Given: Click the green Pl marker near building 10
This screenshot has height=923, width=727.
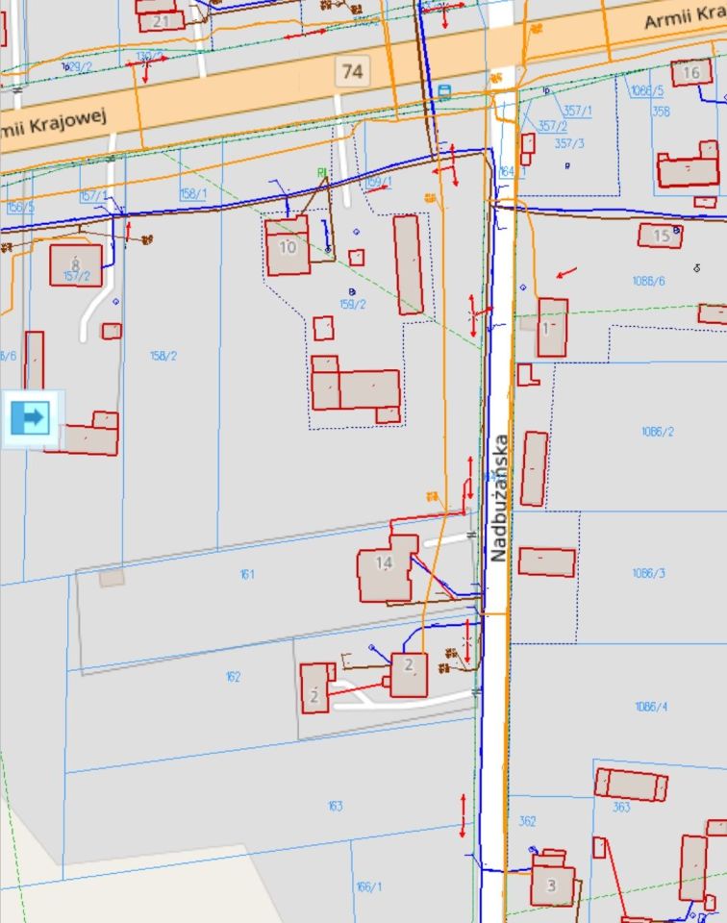Looking at the screenshot, I should (x=321, y=172).
